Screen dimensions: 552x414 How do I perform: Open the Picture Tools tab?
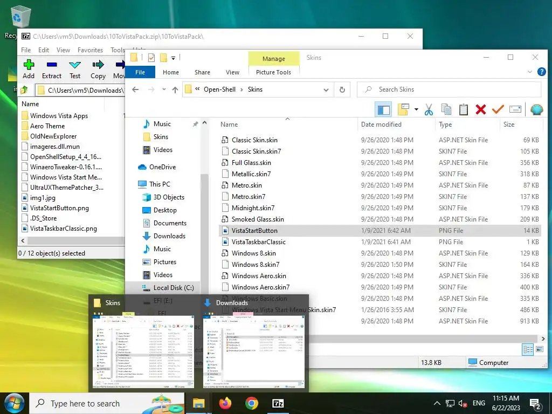point(273,72)
